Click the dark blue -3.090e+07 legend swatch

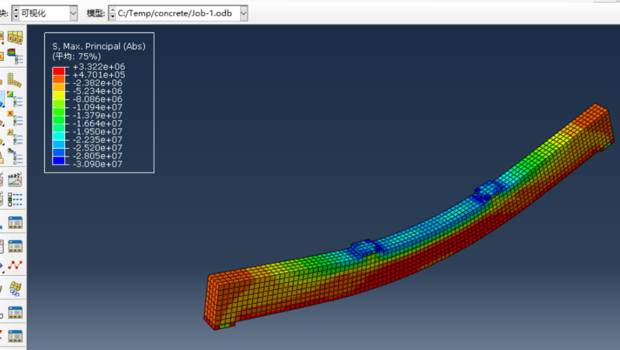[x=58, y=161]
